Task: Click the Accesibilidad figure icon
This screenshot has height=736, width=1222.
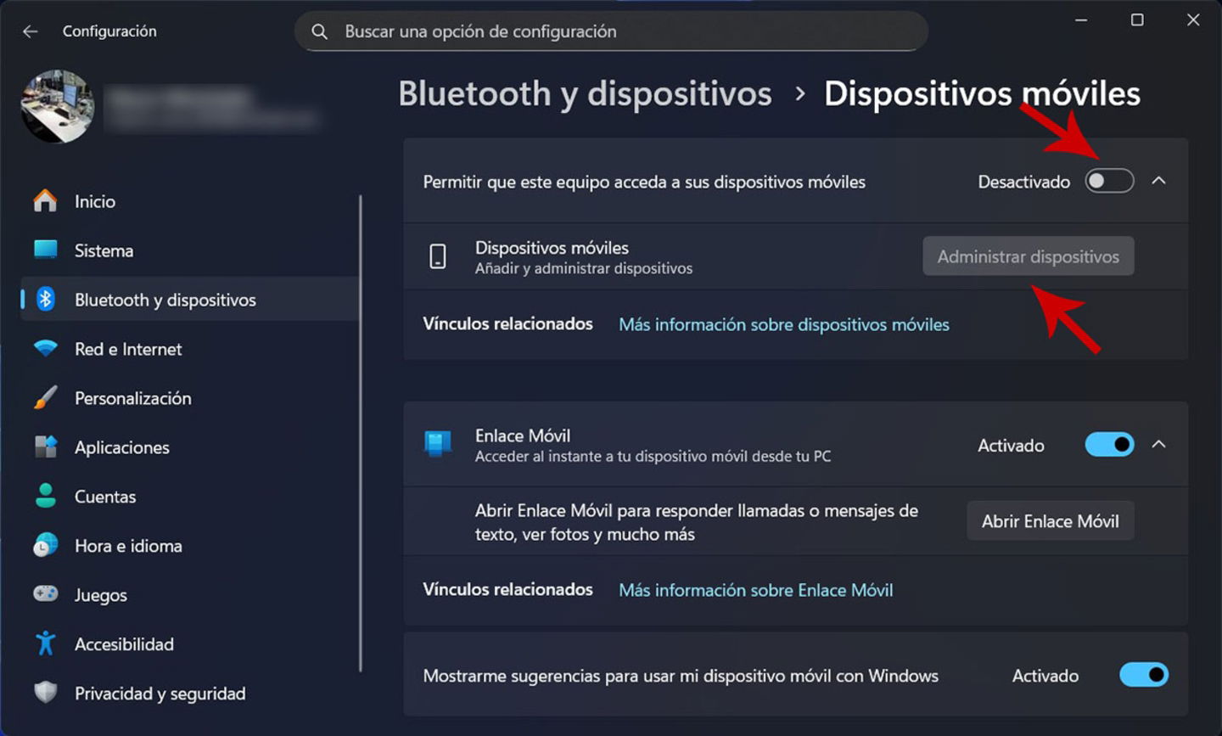Action: coord(45,643)
